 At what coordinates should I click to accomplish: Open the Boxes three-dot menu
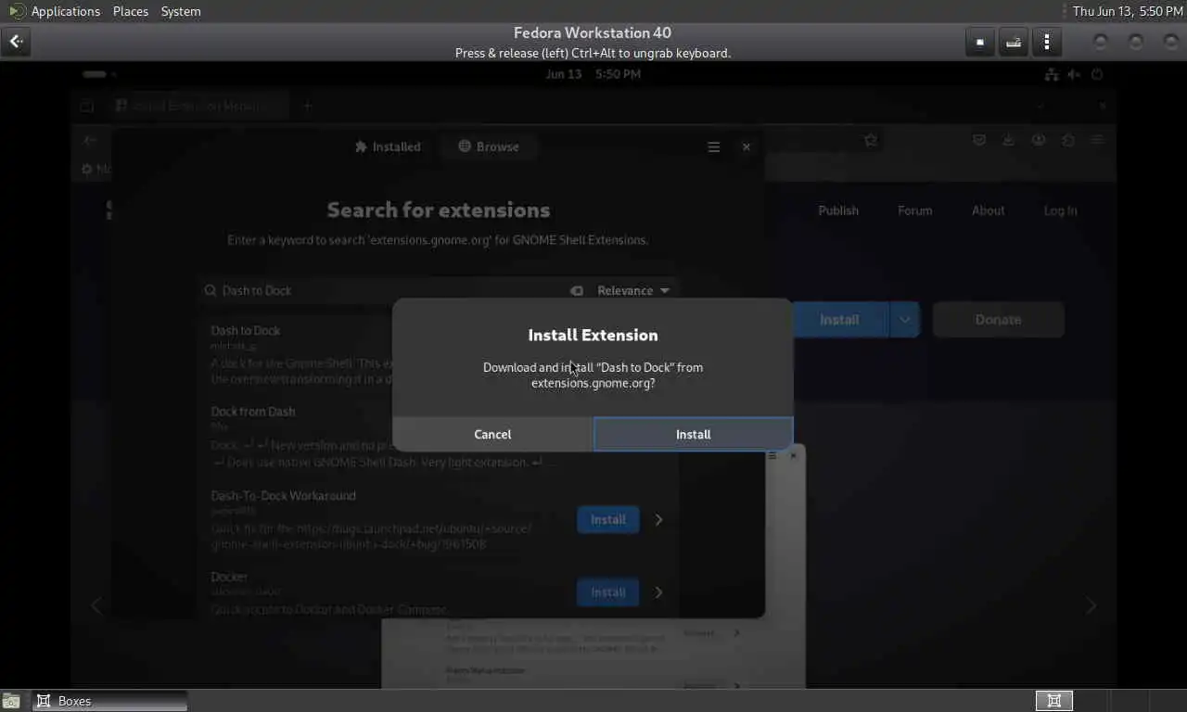click(x=1047, y=42)
